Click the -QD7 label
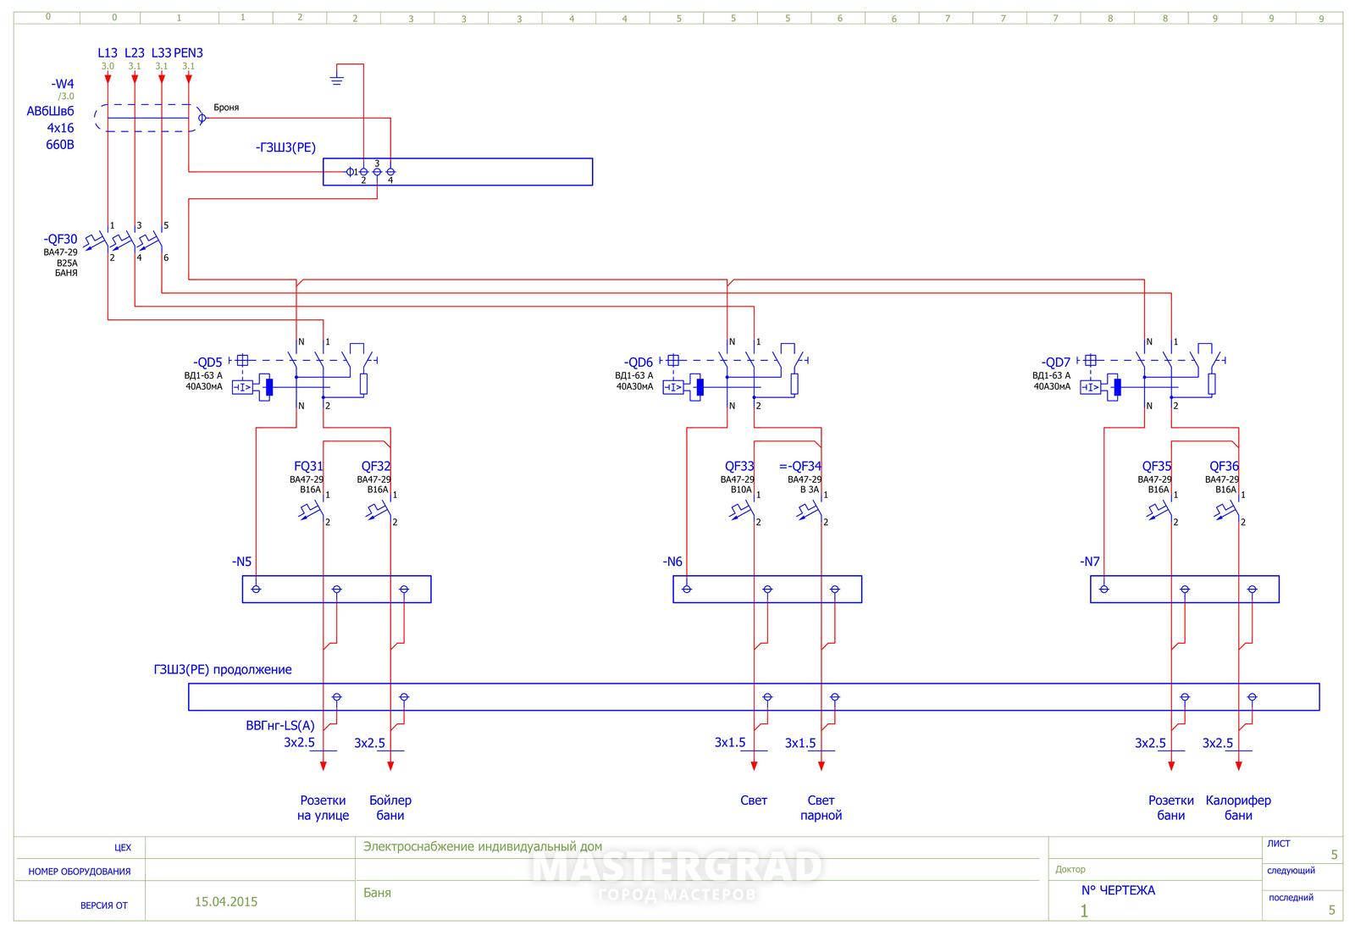1355x936 pixels. pyautogui.click(x=1055, y=363)
